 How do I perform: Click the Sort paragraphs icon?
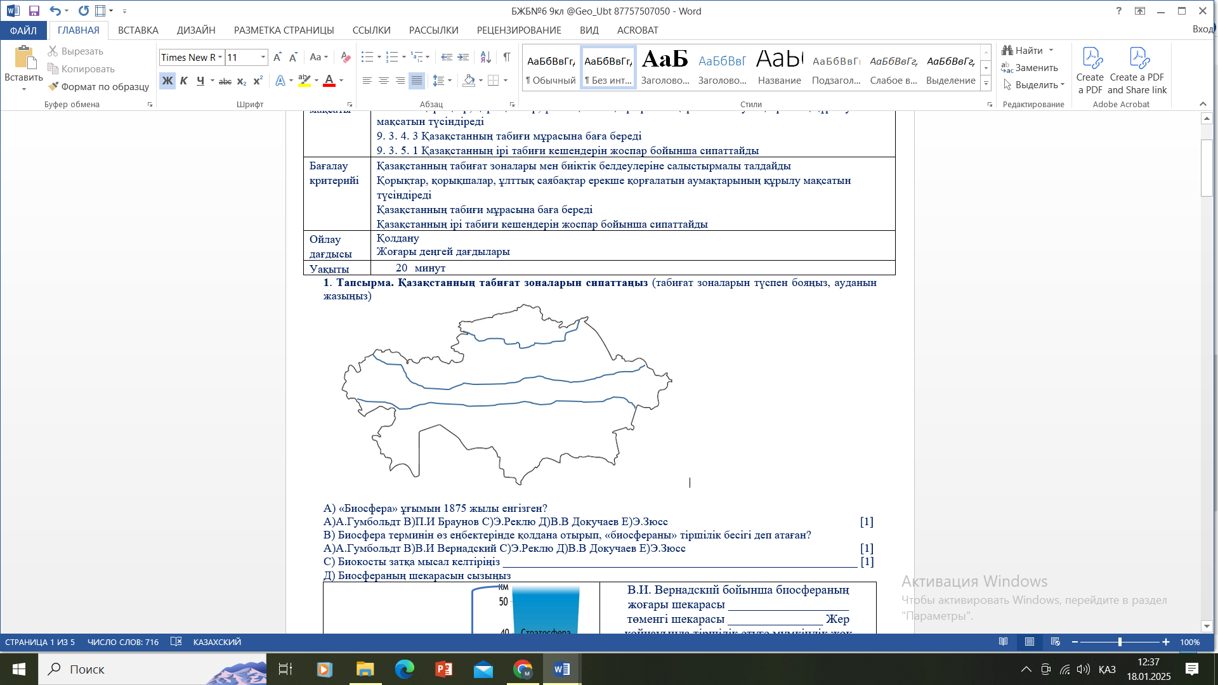(485, 57)
